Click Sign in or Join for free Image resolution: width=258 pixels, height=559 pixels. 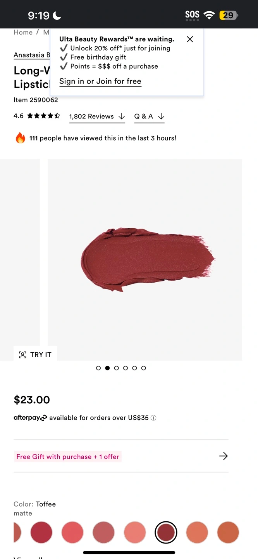pos(100,82)
